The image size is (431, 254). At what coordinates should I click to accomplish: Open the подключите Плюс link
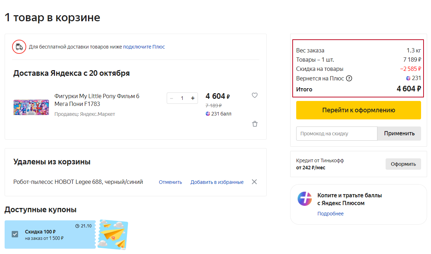(x=144, y=47)
